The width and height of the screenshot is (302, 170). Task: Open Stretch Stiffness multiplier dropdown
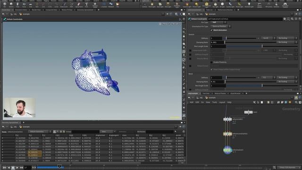[x=268, y=38]
